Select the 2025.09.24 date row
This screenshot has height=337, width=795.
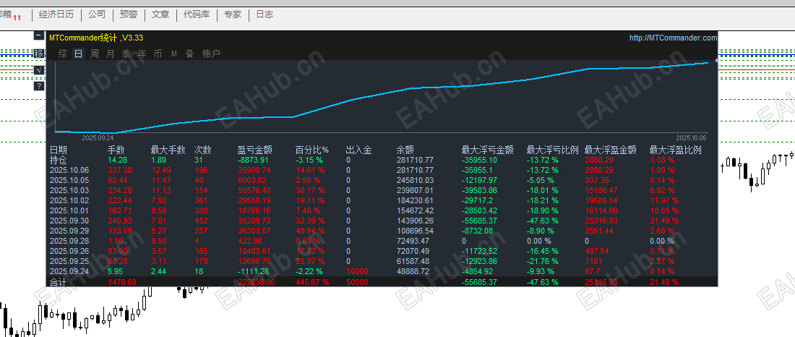pos(69,271)
